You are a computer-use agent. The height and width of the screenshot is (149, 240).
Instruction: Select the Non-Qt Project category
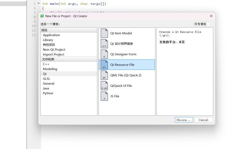69,50
